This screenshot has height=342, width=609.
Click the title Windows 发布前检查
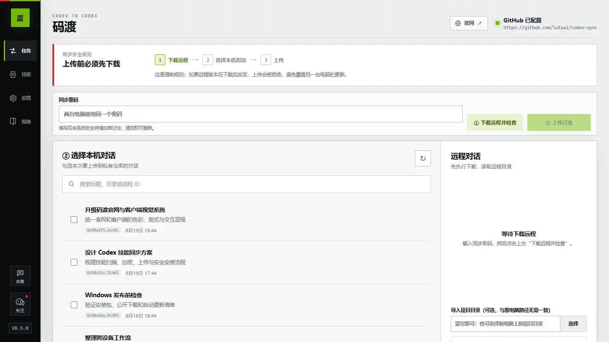(x=114, y=295)
